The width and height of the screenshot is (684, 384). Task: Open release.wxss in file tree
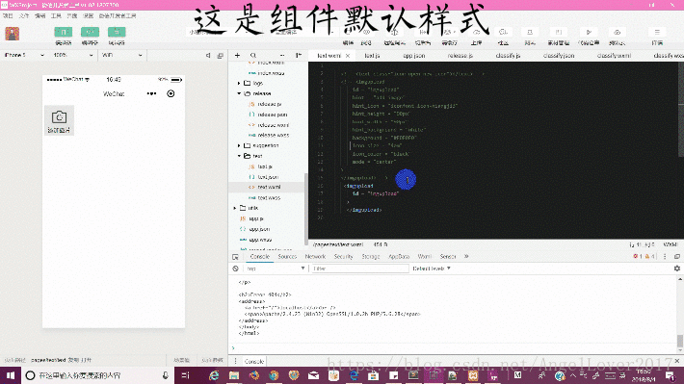[273, 135]
